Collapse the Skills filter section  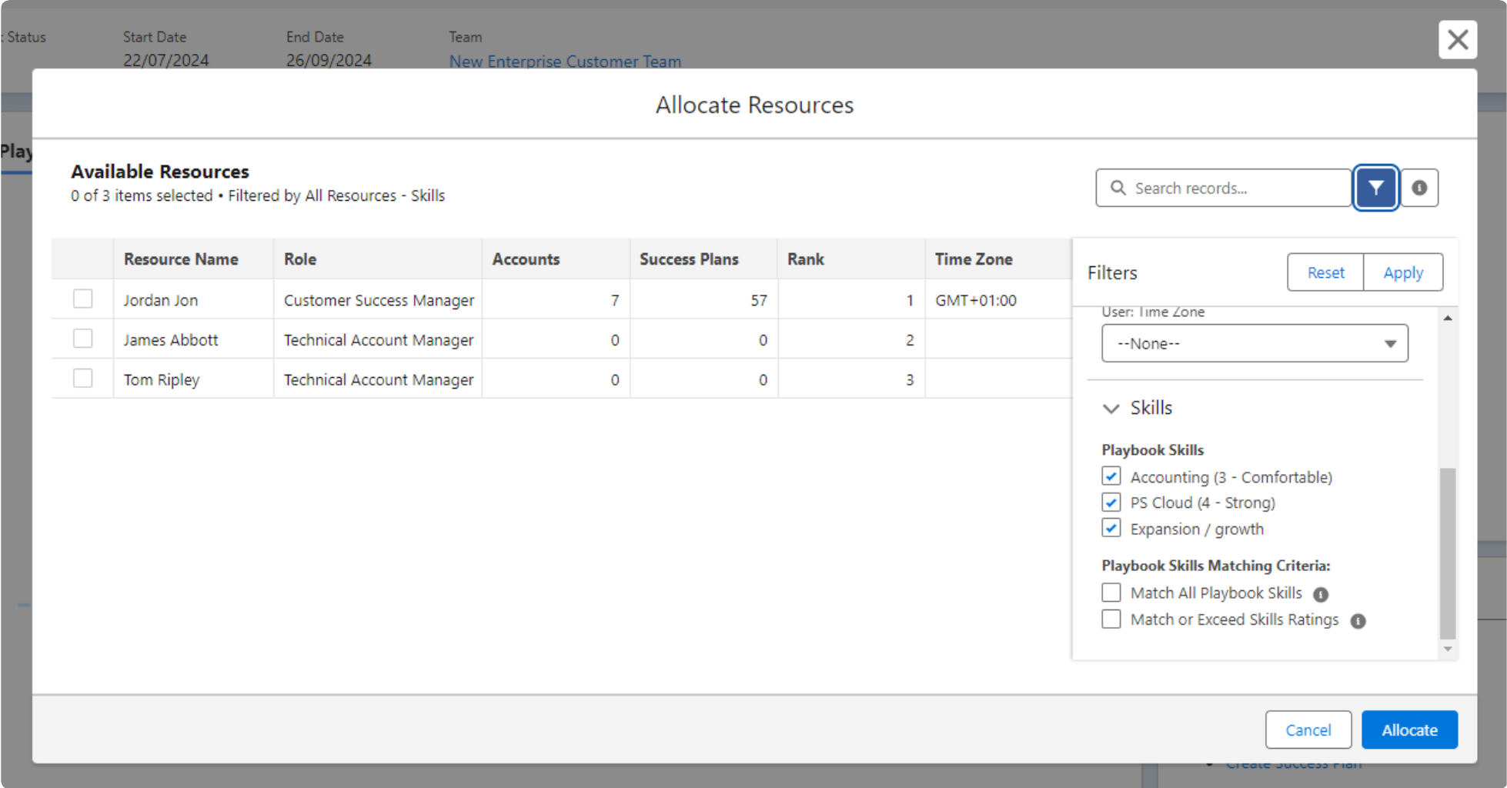point(1111,409)
